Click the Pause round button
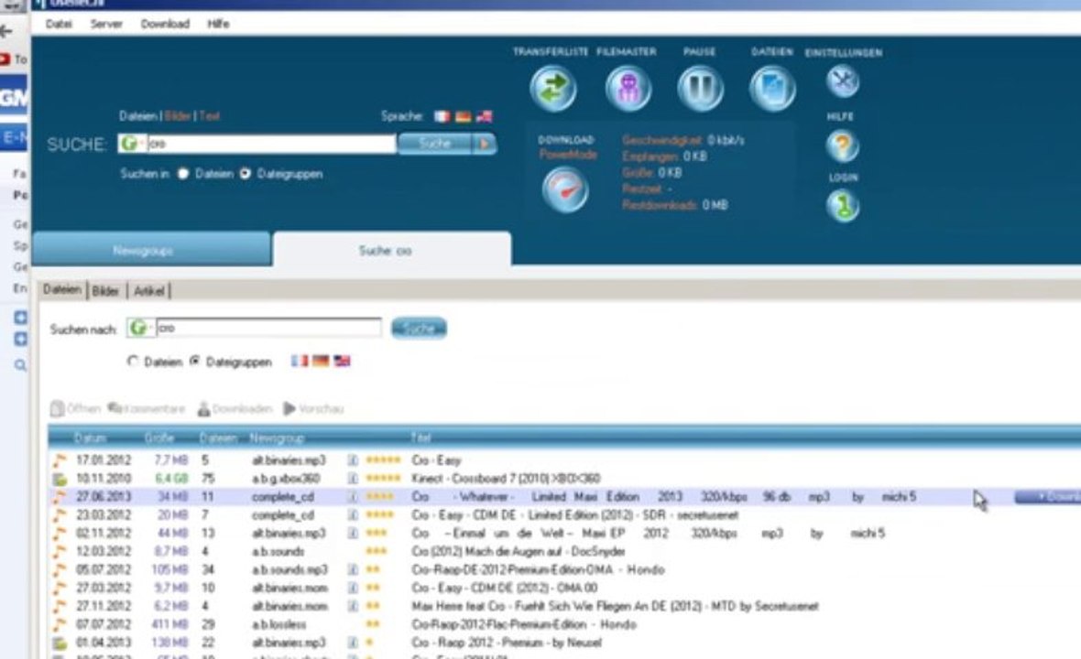 (x=701, y=88)
